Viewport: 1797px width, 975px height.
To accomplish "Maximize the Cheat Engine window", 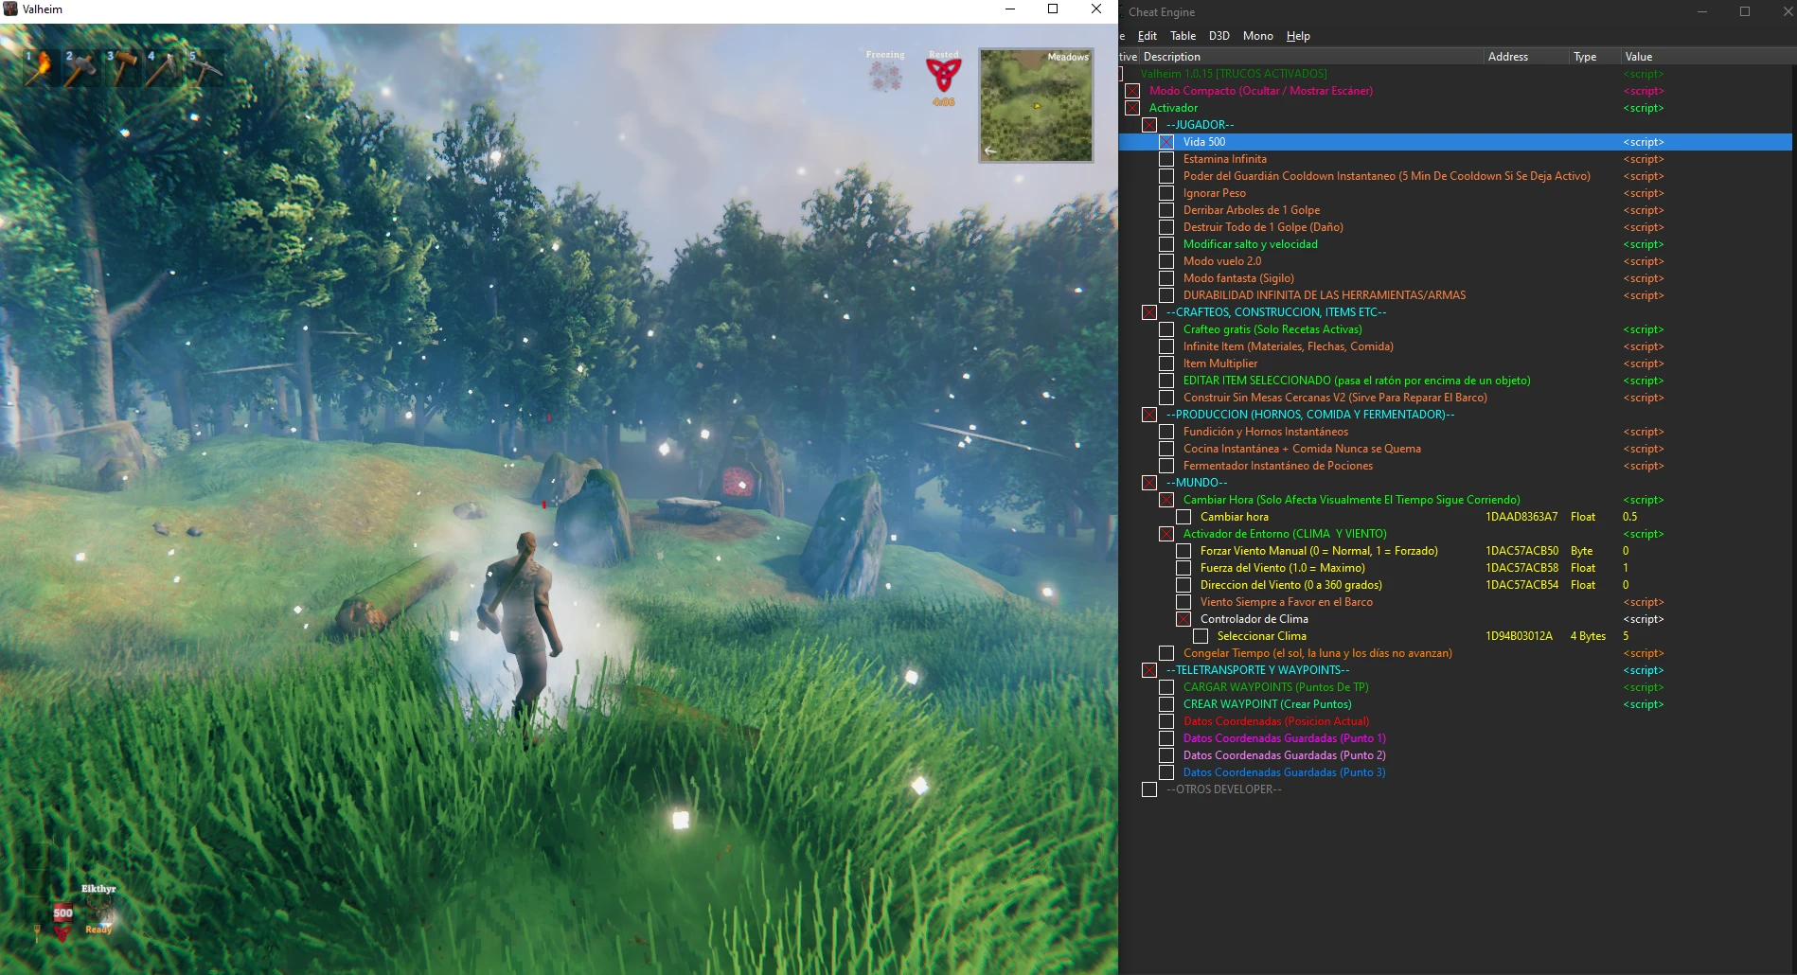I will (x=1745, y=11).
